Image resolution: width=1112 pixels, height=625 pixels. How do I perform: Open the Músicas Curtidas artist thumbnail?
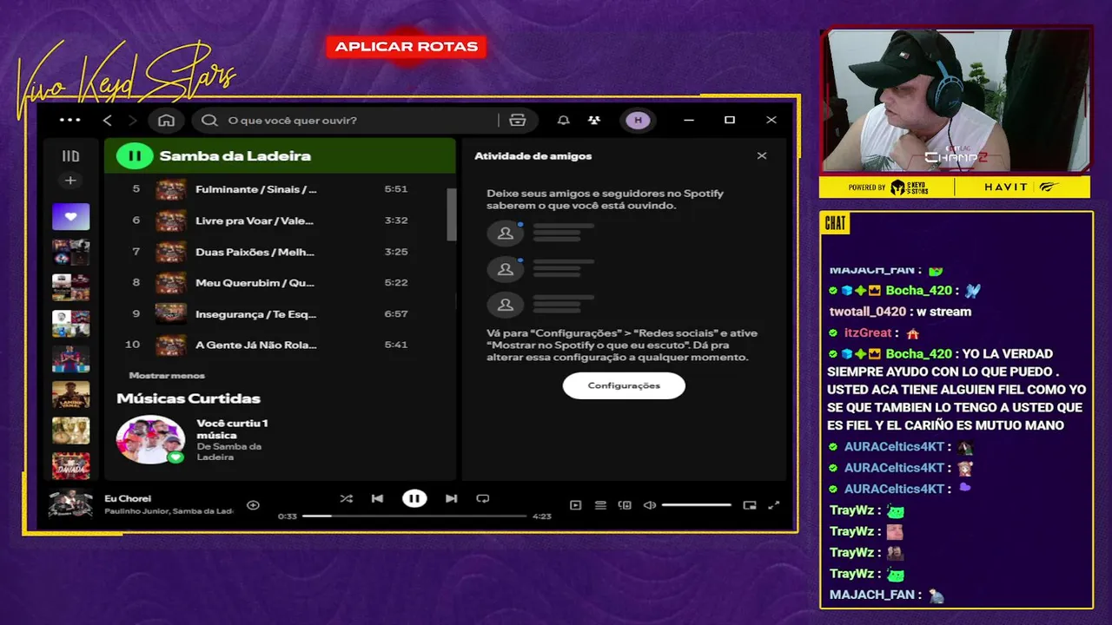151,440
